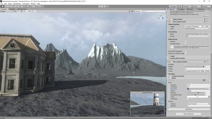The height and width of the screenshot is (119, 212).
Task: Switch to the Asset Store tab
Action: click(22, 9)
